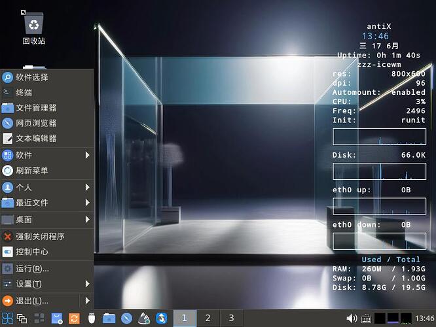436x327 pixels.
Task: Open the blue wrench tools icon
Action: click(x=162, y=318)
